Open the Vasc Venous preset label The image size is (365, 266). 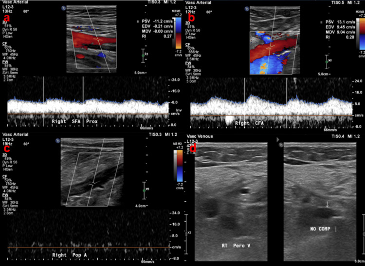click(200, 136)
